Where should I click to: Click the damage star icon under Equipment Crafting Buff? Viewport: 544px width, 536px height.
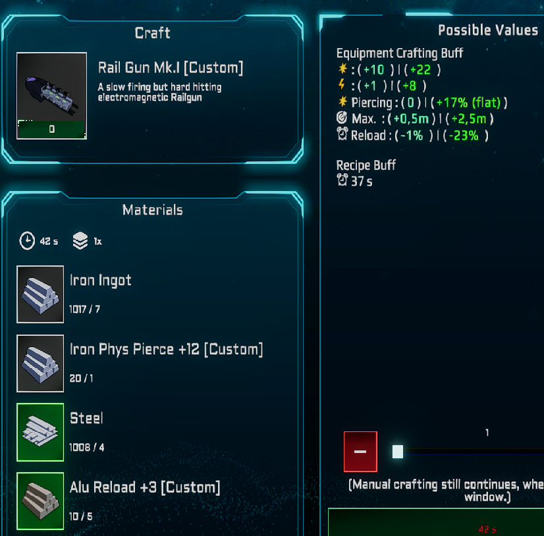(x=342, y=68)
